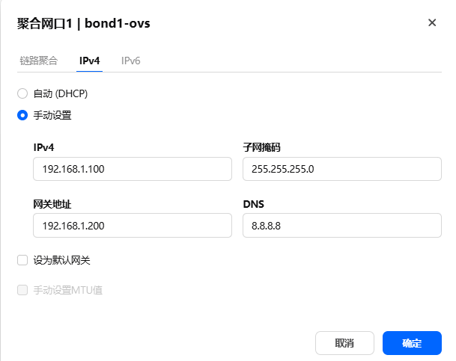The image size is (456, 361).
Task: Select the 自动 (DHCP) radio button
Action: pos(22,94)
